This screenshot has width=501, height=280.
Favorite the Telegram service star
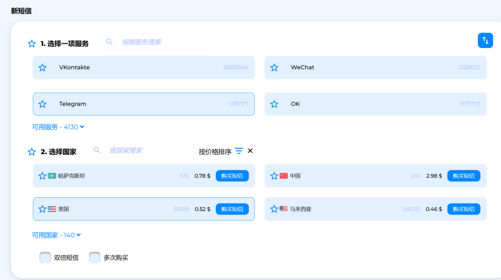pos(43,104)
